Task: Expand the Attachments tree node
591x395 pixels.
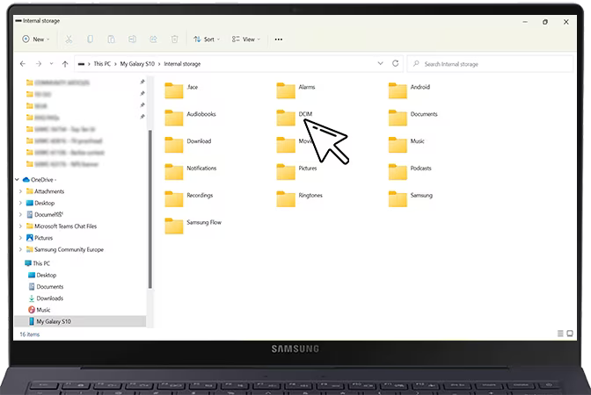Action: point(20,191)
